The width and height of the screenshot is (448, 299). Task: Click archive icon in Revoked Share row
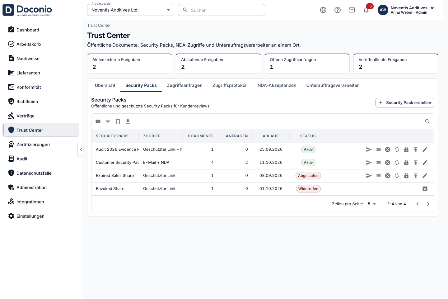[425, 189]
